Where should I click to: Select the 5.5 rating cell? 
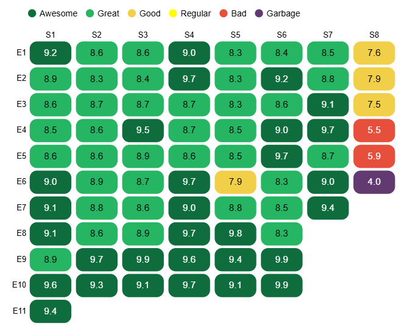point(374,130)
